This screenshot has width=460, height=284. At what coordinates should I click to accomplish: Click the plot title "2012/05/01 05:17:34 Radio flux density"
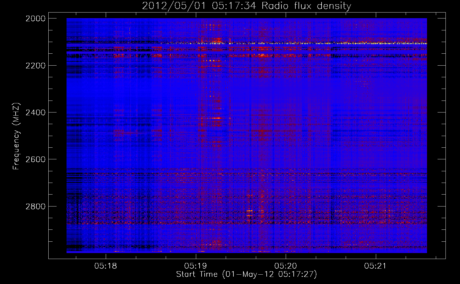pos(246,6)
